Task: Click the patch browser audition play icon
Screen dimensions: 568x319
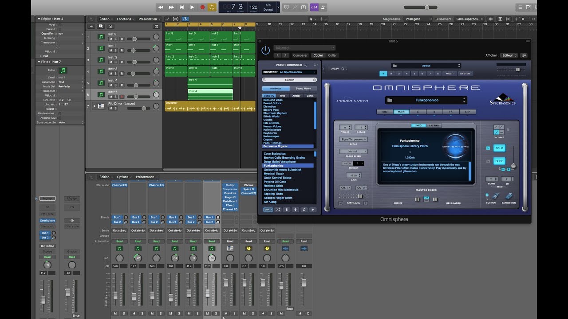Action: pyautogui.click(x=313, y=210)
